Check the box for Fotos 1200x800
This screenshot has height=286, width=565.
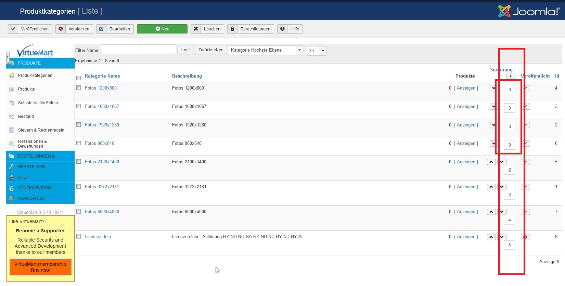[79, 88]
